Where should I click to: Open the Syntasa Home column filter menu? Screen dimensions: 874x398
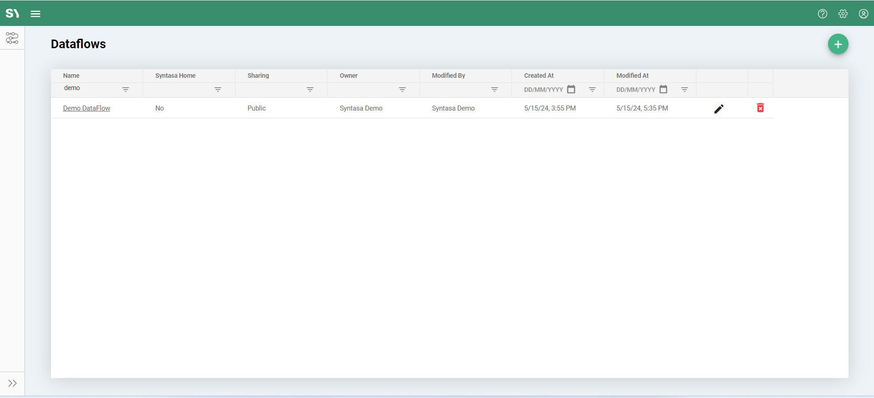pos(218,90)
